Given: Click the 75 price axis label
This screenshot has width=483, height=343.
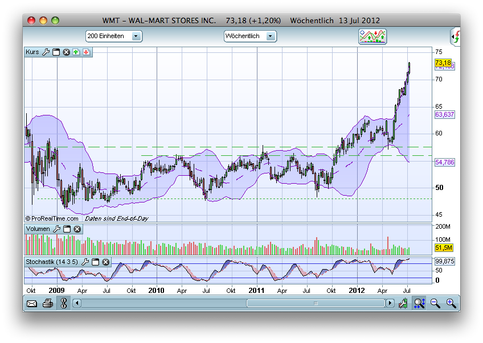Looking at the screenshot, I should 439,52.
